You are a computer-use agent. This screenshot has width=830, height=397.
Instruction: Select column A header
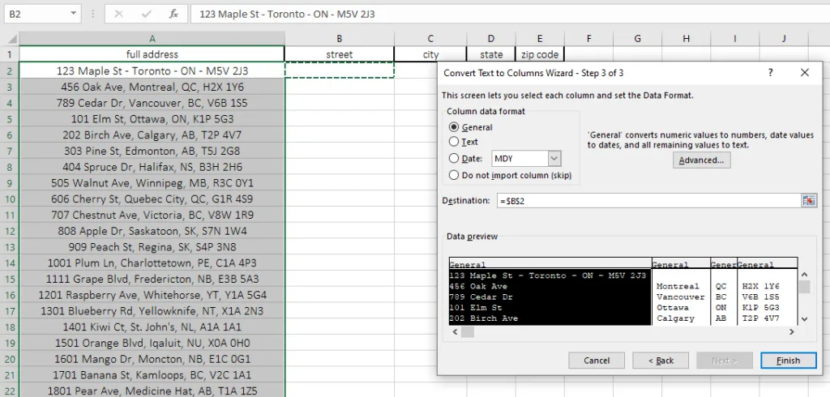click(x=152, y=39)
